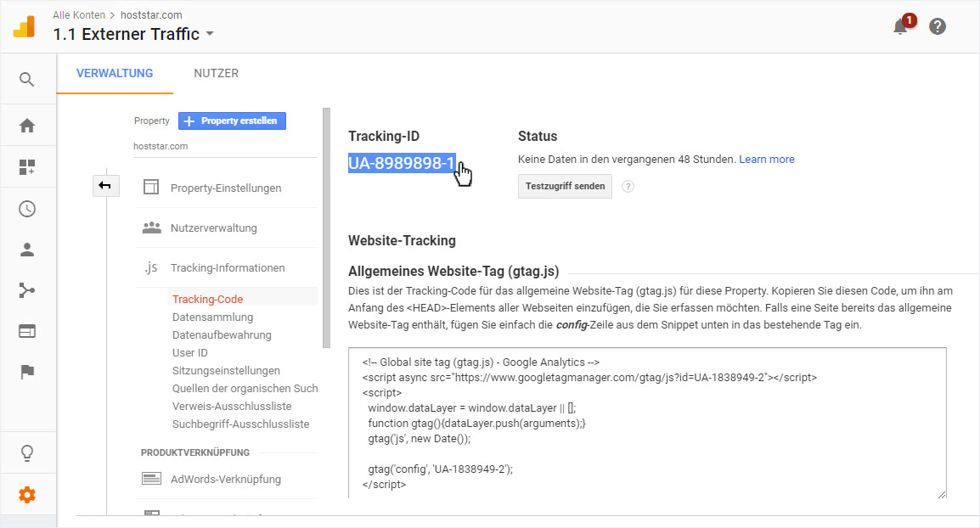Open Admin gear icon
Image resolution: width=980 pixels, height=528 pixels.
pos(27,495)
